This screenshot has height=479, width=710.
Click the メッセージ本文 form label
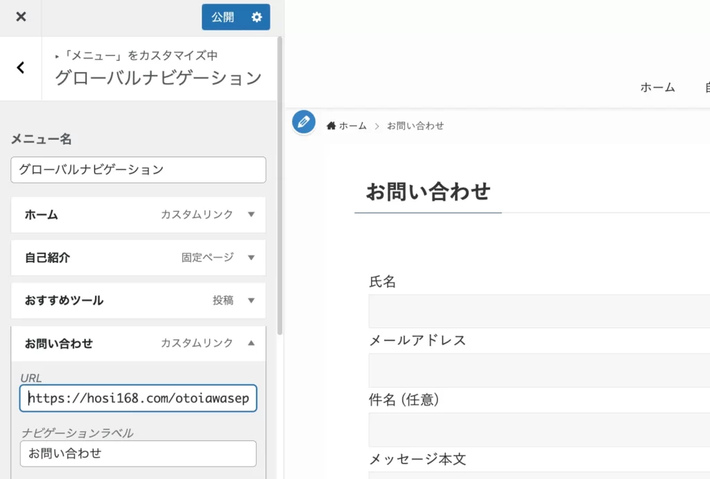coord(417,459)
